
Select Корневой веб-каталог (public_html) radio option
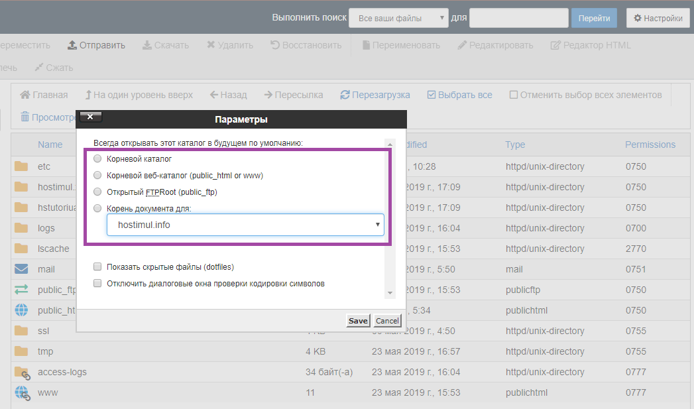click(x=97, y=176)
